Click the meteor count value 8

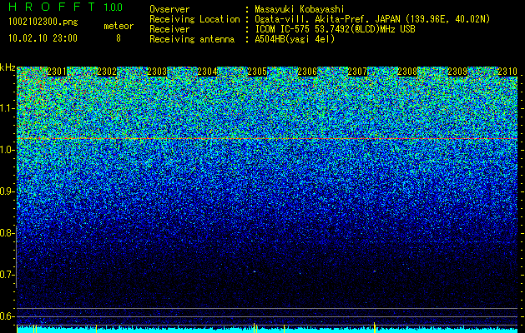tap(119, 38)
